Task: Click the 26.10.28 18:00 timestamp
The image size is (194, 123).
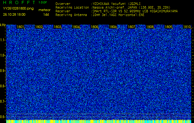Action: click(x=14, y=14)
